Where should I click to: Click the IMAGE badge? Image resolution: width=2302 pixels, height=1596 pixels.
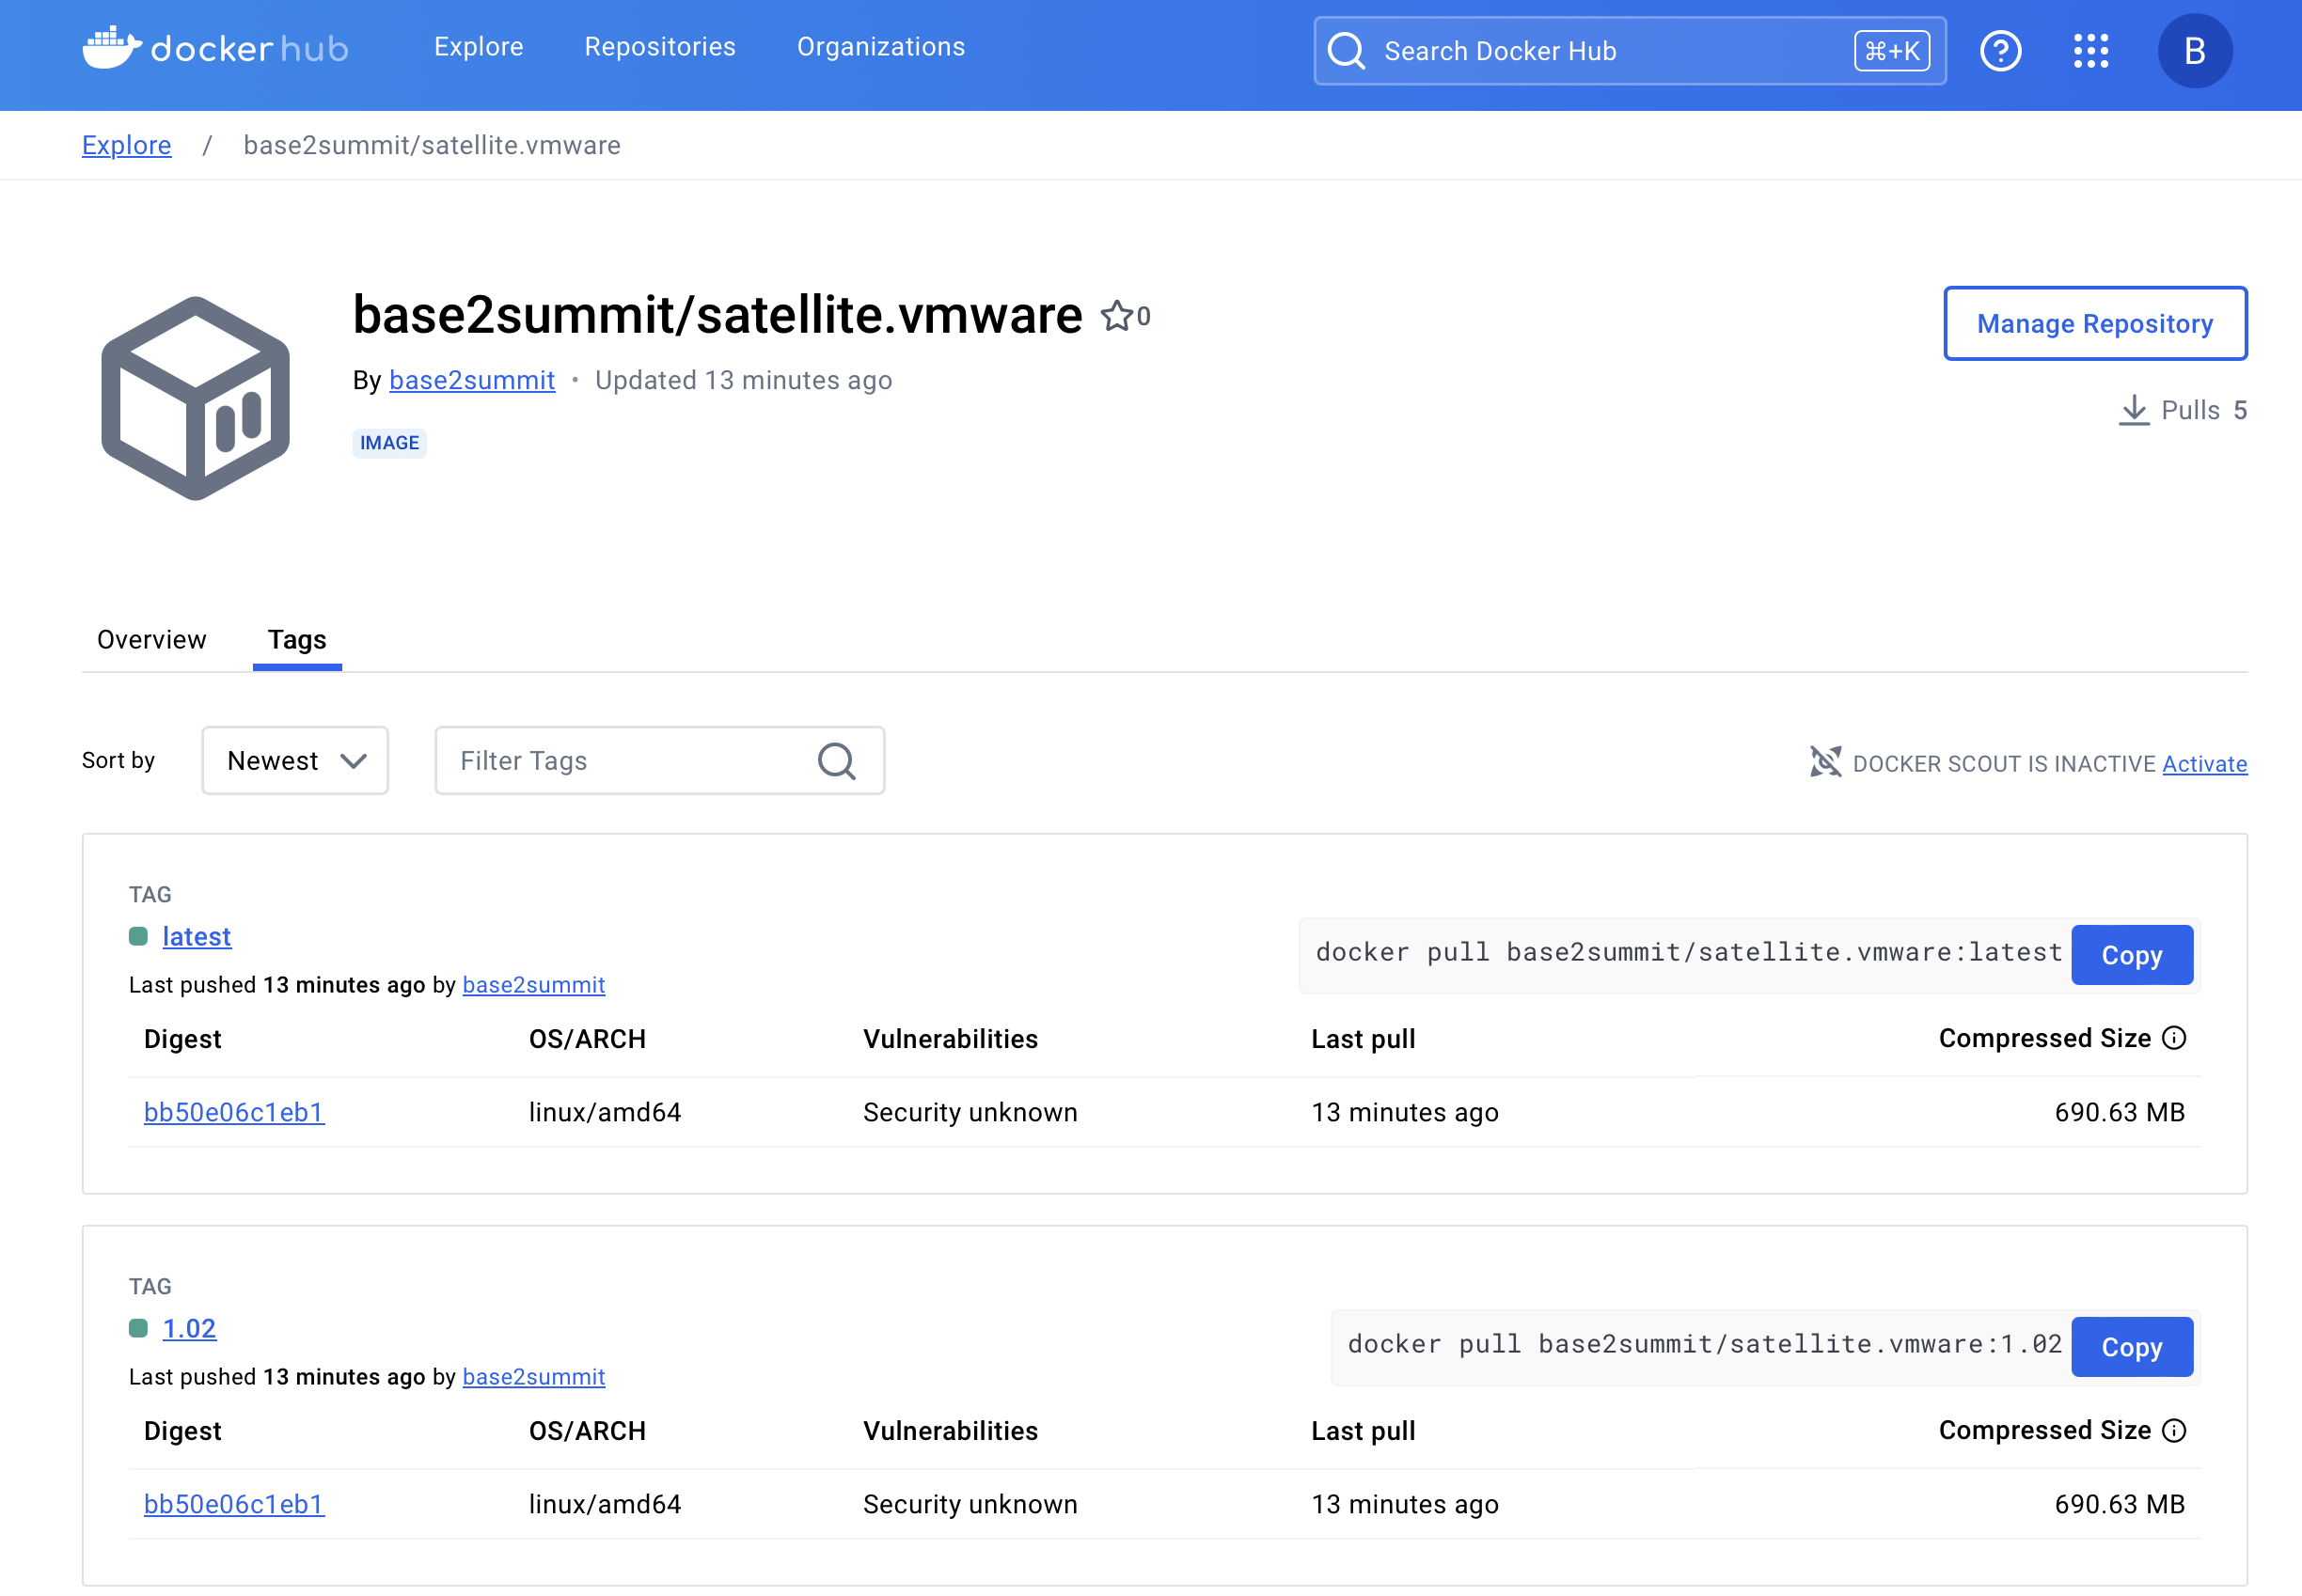pyautogui.click(x=389, y=443)
